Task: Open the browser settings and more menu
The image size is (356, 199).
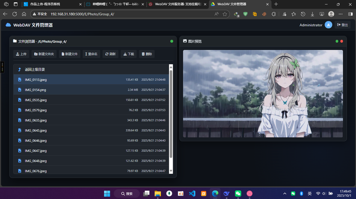Action: (340, 14)
